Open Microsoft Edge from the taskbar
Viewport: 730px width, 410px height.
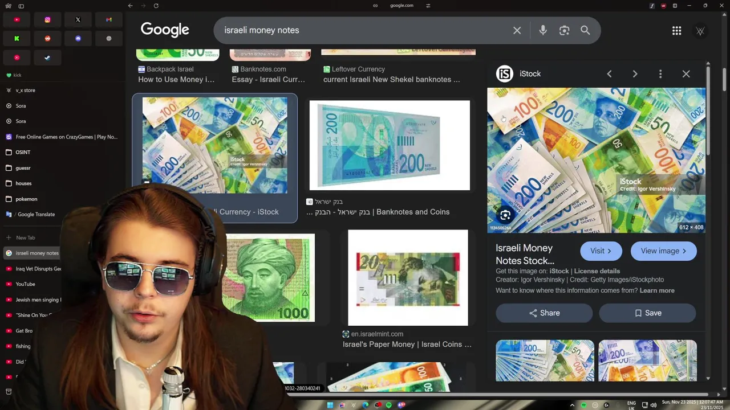(x=366, y=405)
